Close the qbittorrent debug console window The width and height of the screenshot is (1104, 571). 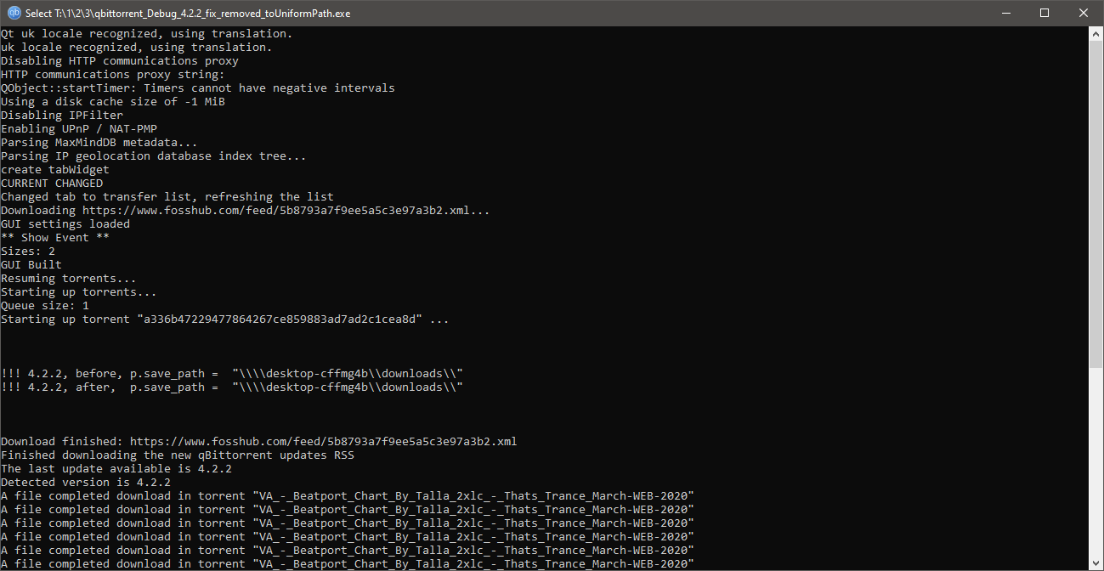1084,13
